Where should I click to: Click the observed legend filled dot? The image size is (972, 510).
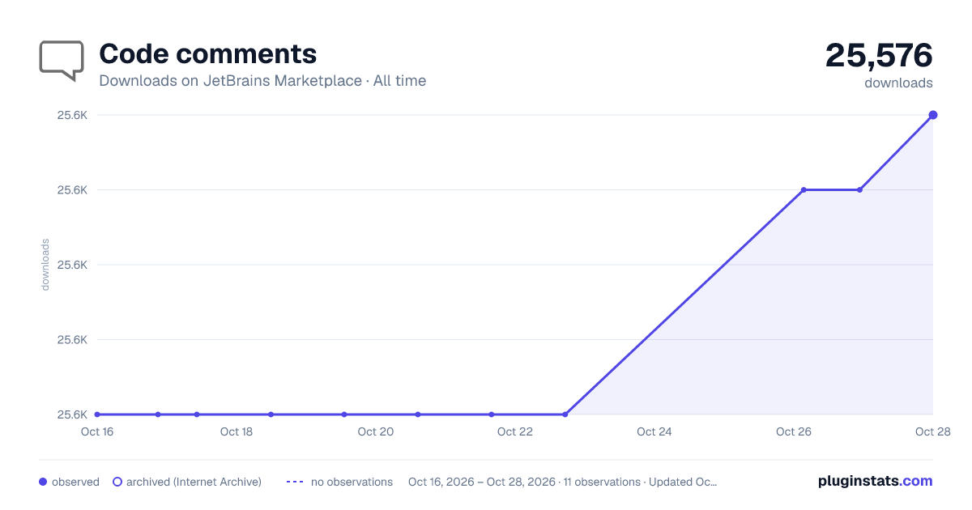pyautogui.click(x=43, y=482)
